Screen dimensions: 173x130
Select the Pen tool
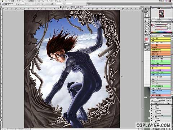click(146, 31)
